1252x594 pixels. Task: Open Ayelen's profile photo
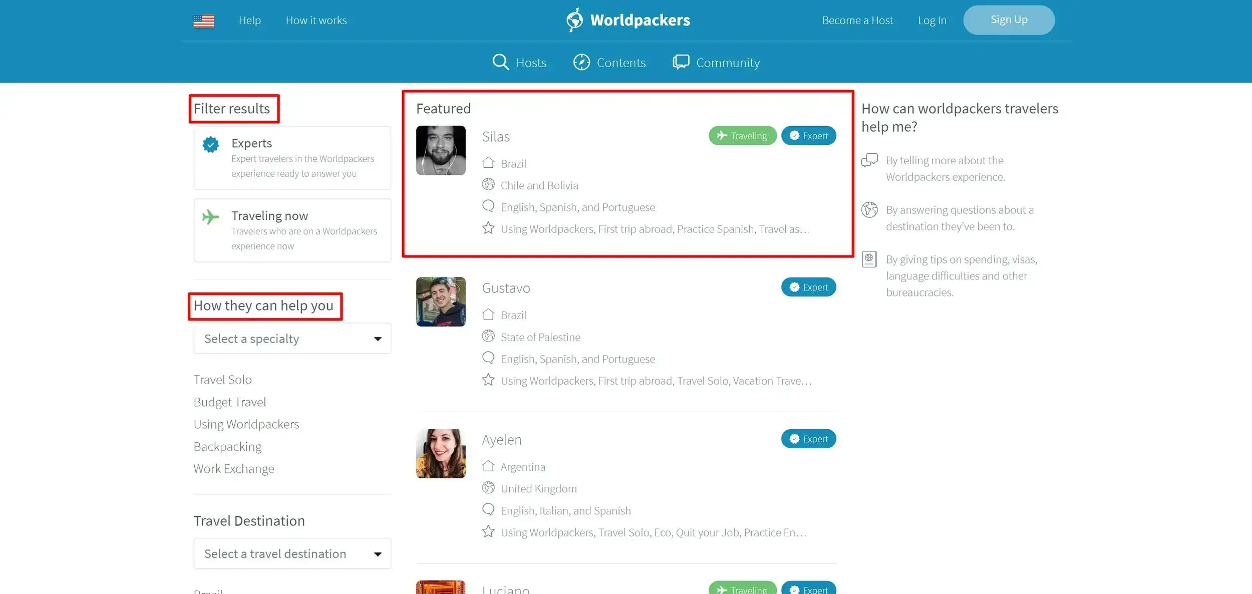[441, 453]
